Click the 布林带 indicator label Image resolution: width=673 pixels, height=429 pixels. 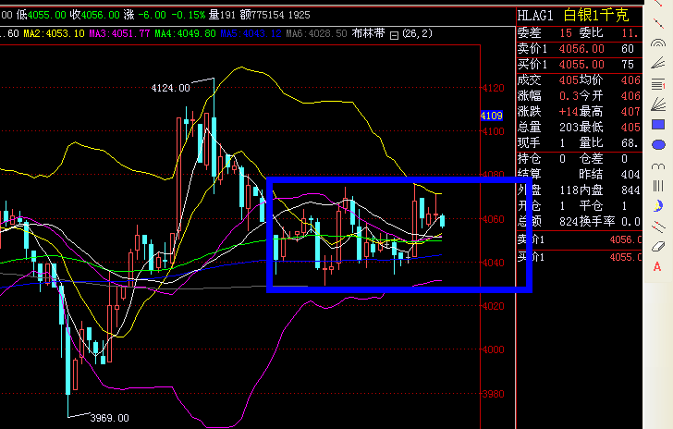368,33
